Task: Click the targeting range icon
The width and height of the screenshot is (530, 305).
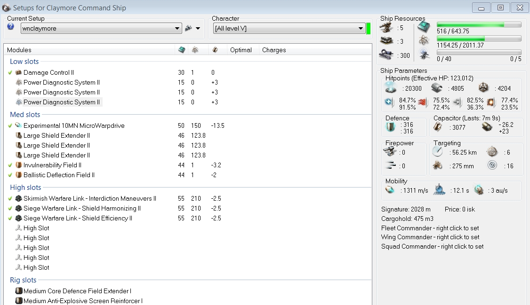Action: 437,152
